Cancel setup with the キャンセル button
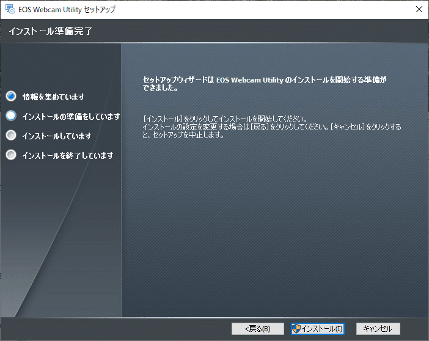429x341 pixels. (x=378, y=329)
